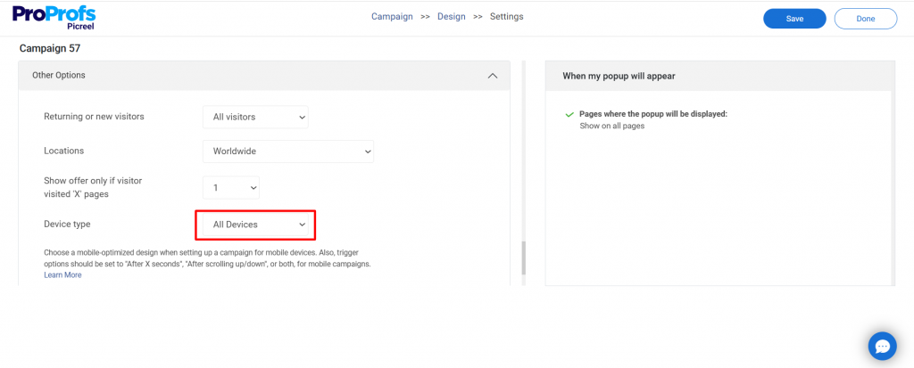Click the settings panel vertical scrollbar
The image size is (914, 368).
pyautogui.click(x=523, y=258)
